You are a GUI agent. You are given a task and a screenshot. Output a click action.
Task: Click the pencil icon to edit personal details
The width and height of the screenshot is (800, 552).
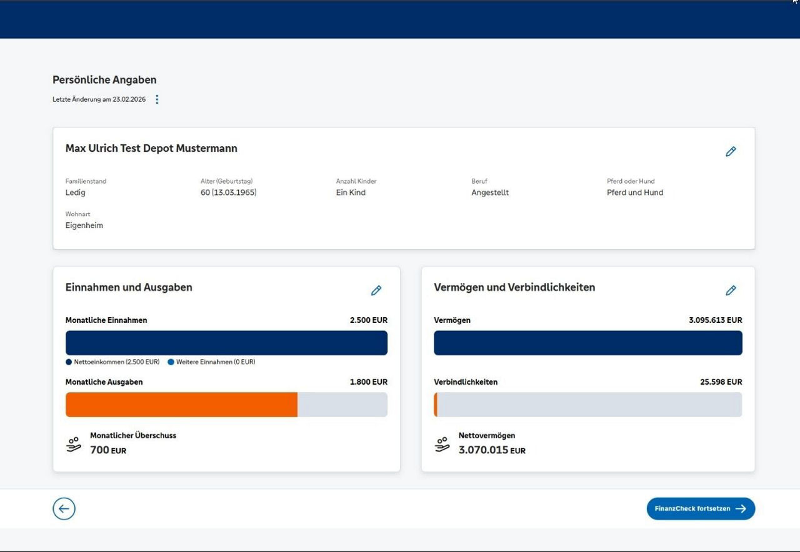[731, 151]
